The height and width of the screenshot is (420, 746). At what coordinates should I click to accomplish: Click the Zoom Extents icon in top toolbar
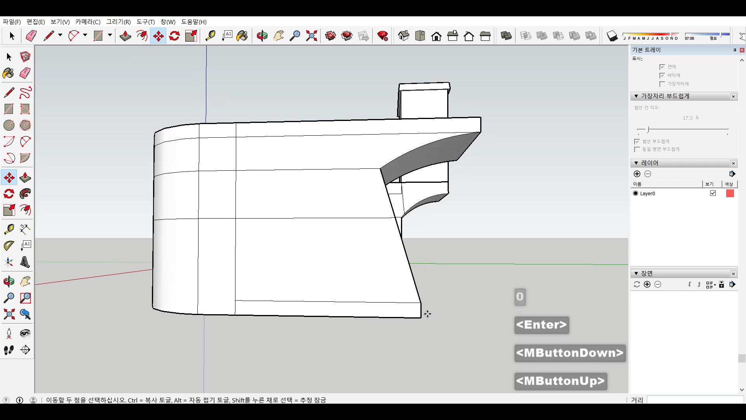tap(311, 36)
